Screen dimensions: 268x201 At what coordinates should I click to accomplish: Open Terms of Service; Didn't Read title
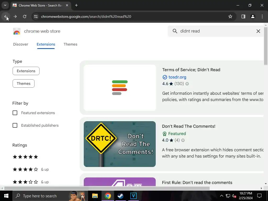click(x=191, y=70)
